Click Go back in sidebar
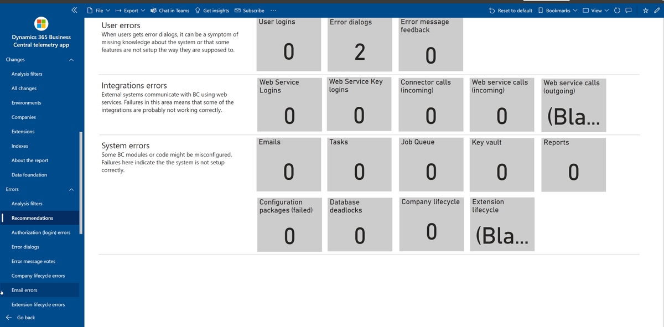The height and width of the screenshot is (327, 664). pyautogui.click(x=20, y=318)
